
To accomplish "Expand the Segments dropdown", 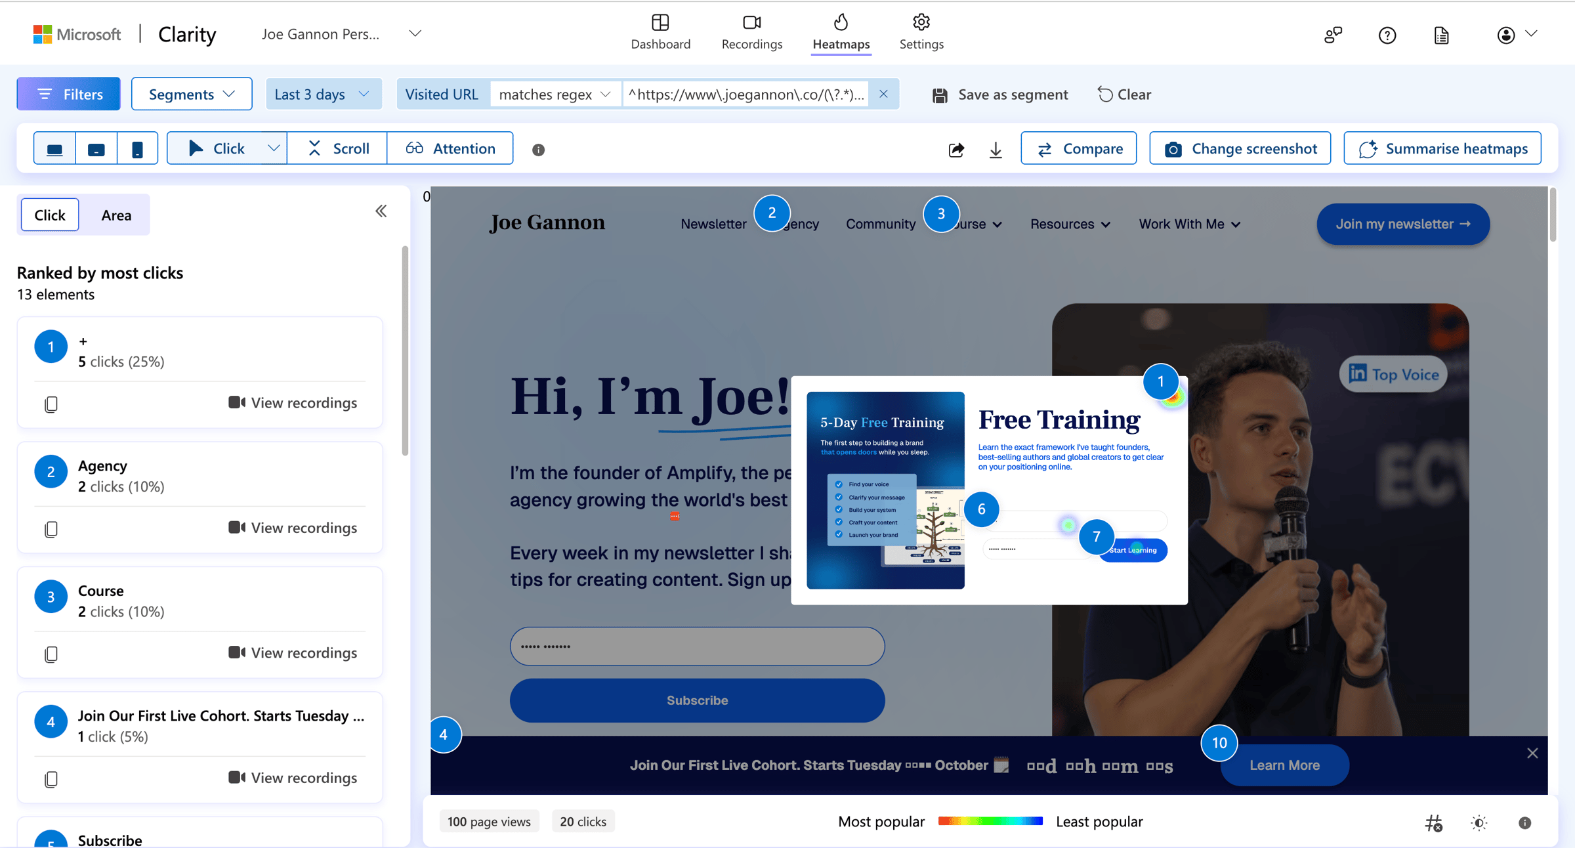I will (192, 94).
